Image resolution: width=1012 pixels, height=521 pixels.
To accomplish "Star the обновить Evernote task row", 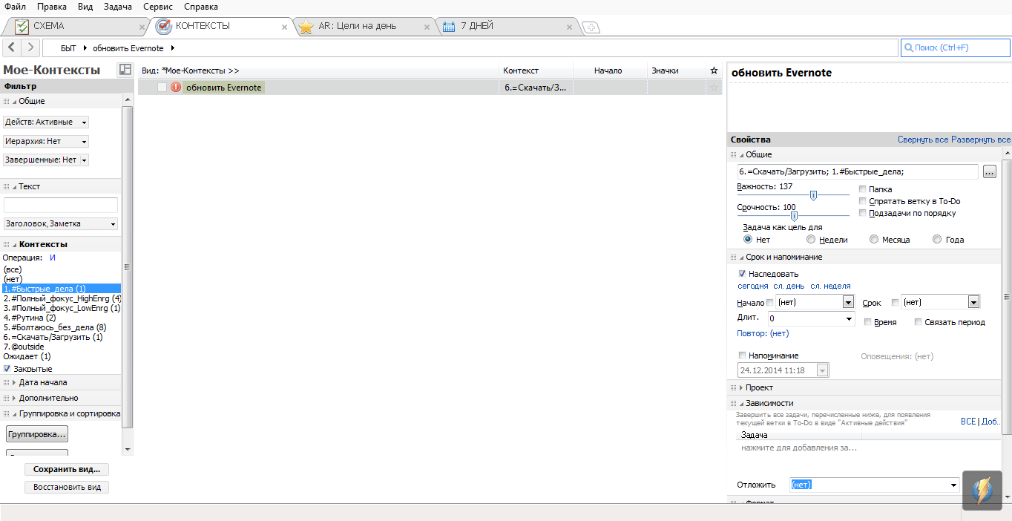I will (714, 88).
